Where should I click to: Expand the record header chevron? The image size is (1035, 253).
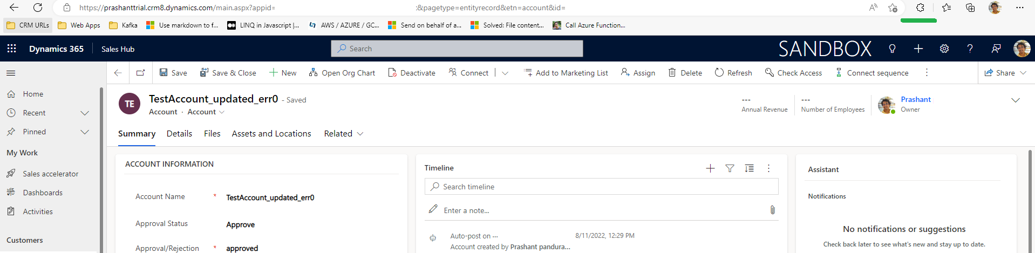(x=1016, y=100)
